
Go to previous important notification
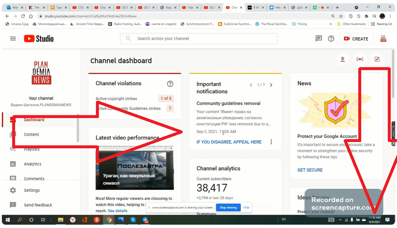click(251, 85)
